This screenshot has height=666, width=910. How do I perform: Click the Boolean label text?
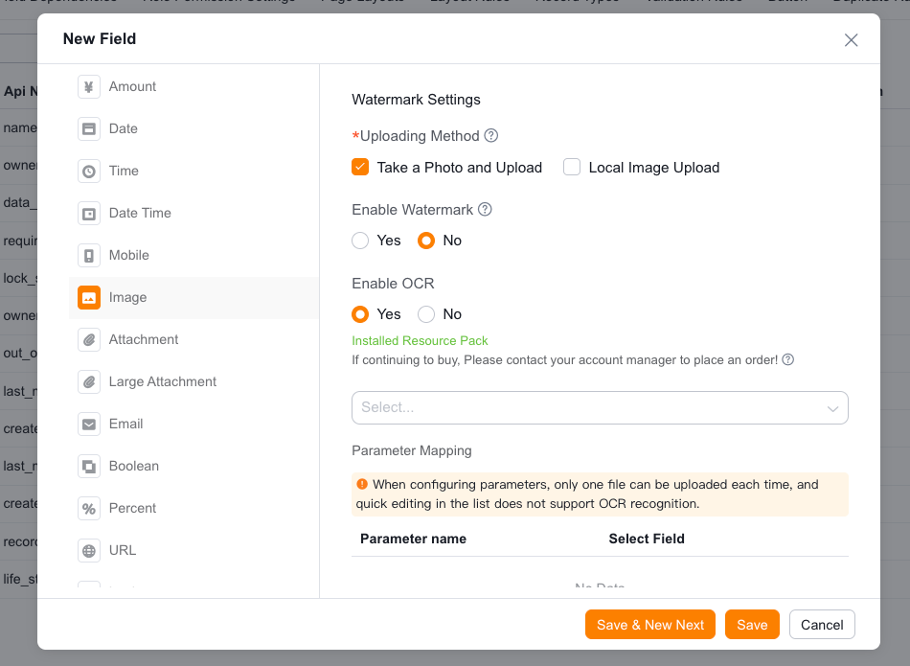point(134,466)
